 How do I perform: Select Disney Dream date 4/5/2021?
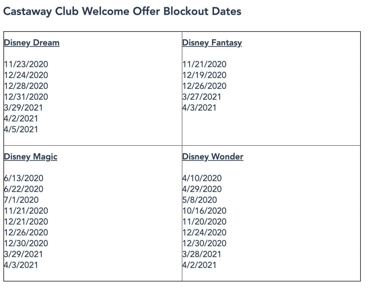(x=21, y=130)
